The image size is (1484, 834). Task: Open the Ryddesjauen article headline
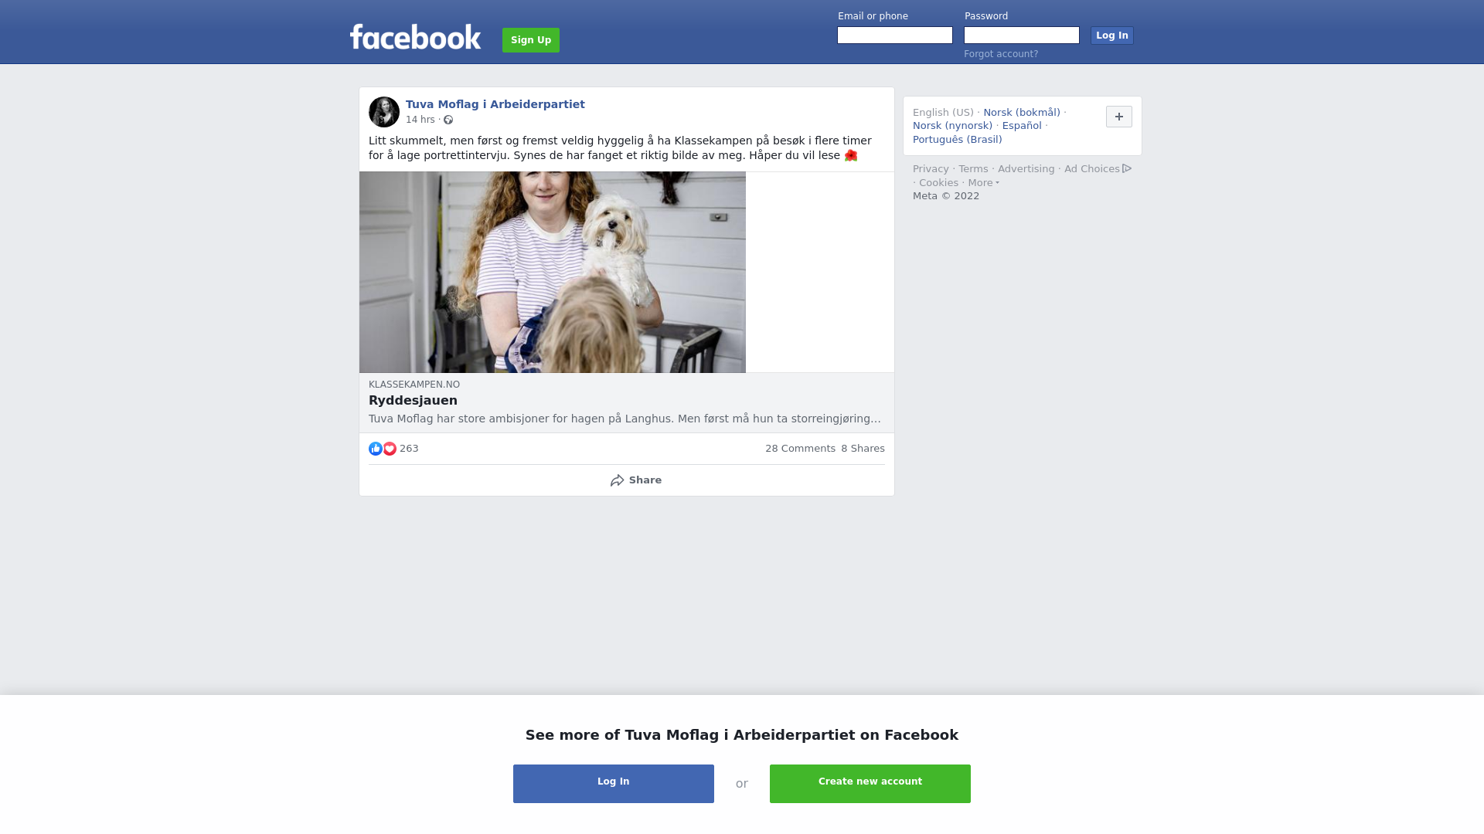click(x=413, y=400)
